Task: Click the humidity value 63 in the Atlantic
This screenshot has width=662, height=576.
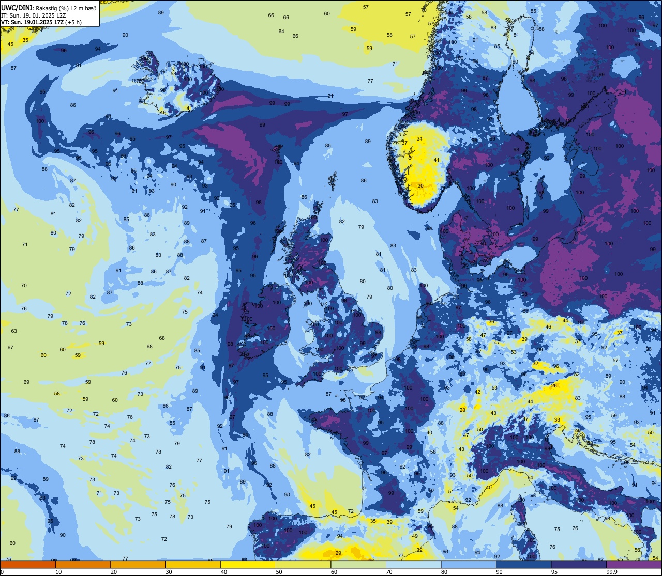Action: click(x=14, y=331)
